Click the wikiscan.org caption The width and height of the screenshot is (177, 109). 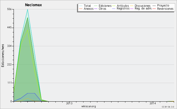point(88,106)
